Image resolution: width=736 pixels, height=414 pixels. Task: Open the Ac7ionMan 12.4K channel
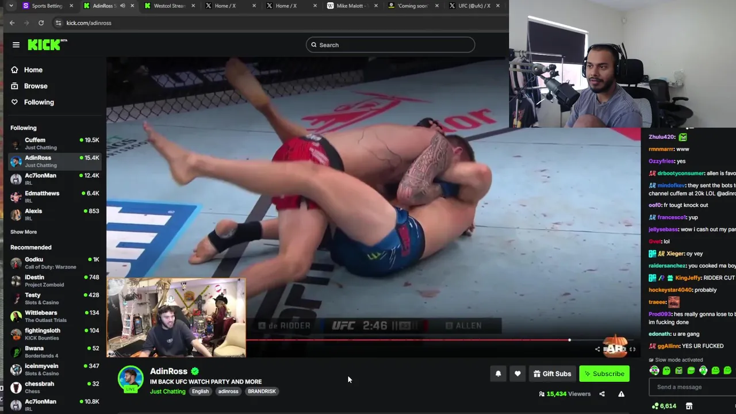tap(55, 179)
